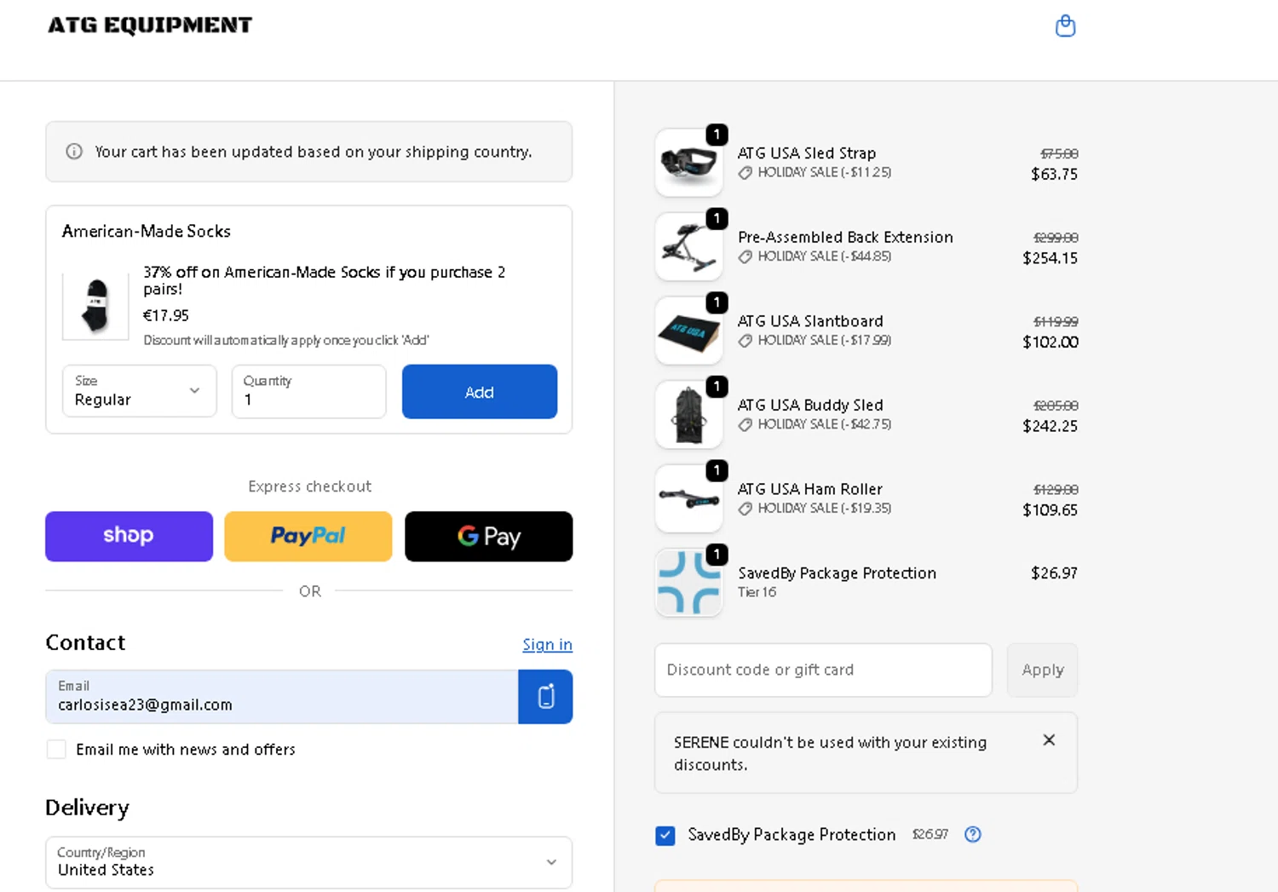The width and height of the screenshot is (1278, 892).
Task: Uncheck SavedBy Package Protection checkbox
Action: 665,835
